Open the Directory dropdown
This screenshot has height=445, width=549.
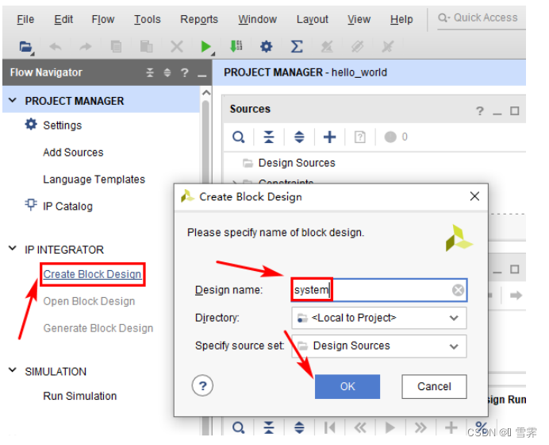point(379,318)
